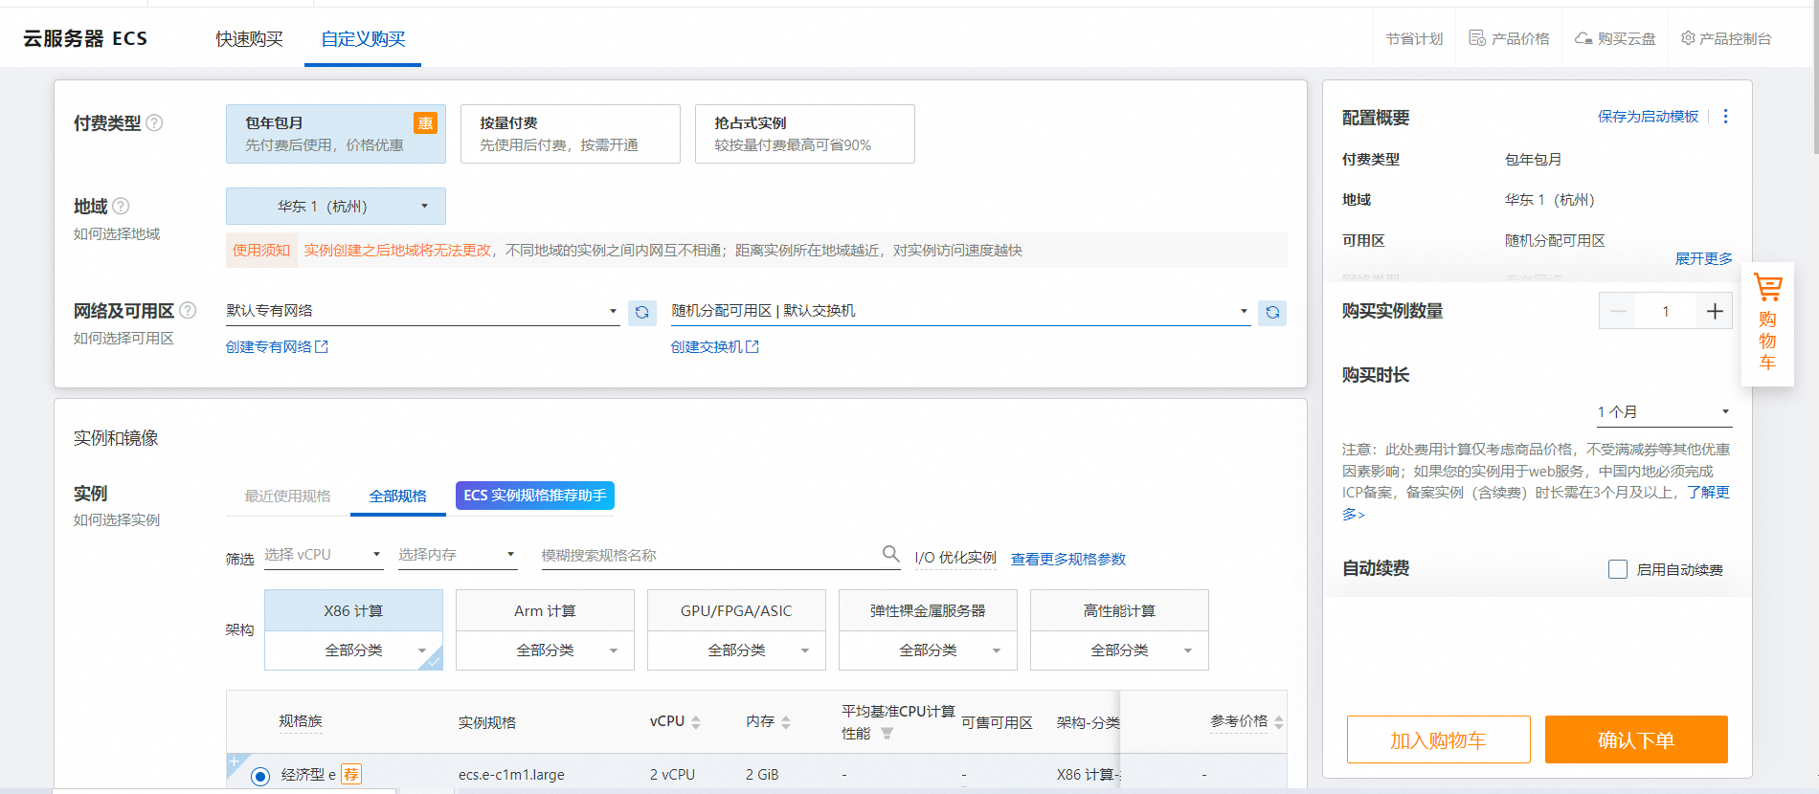Expand 全部分类 under 弹性裸金属服务器
The height and width of the screenshot is (794, 1819).
928,651
